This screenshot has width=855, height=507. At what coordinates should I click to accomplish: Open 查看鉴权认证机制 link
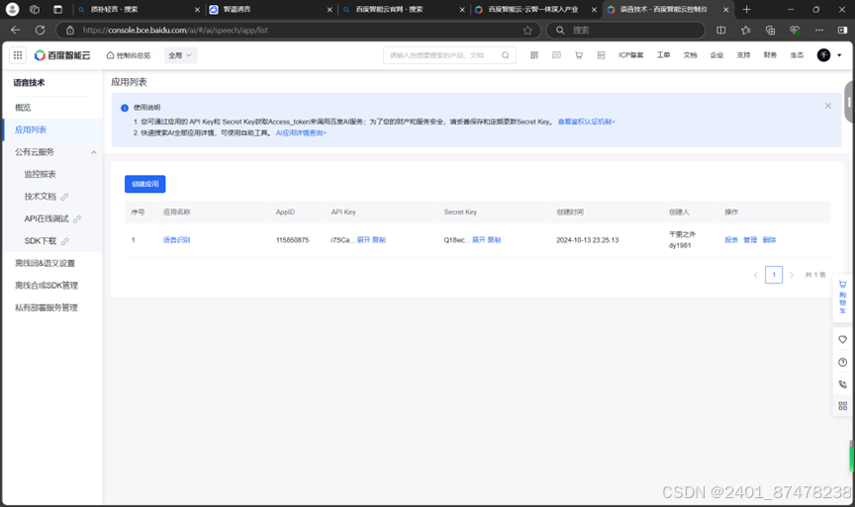(x=586, y=122)
